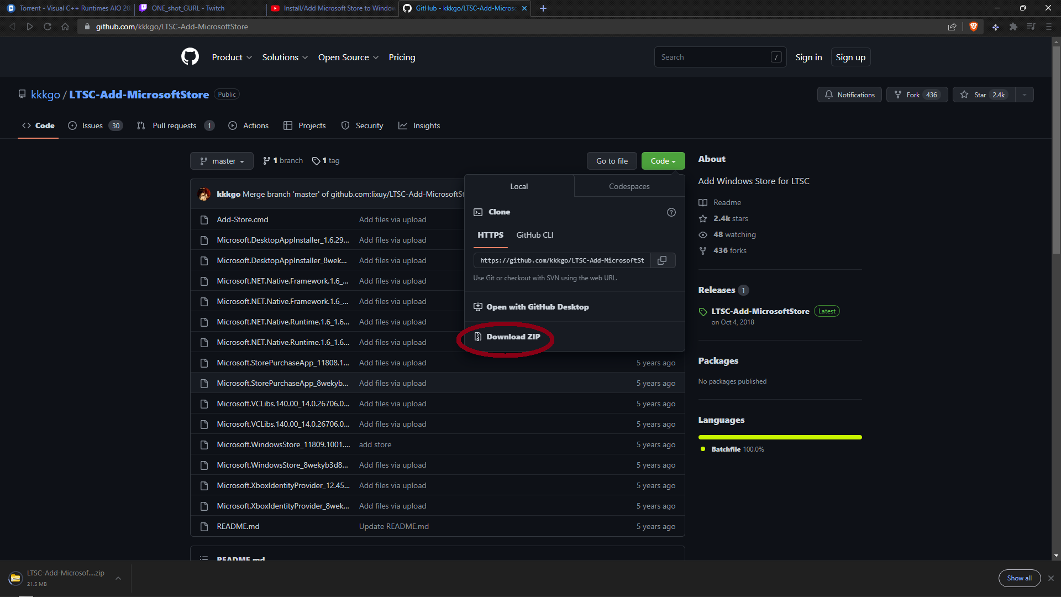Click the Leo AI sparkle icon
The height and width of the screenshot is (597, 1061).
[x=995, y=27]
